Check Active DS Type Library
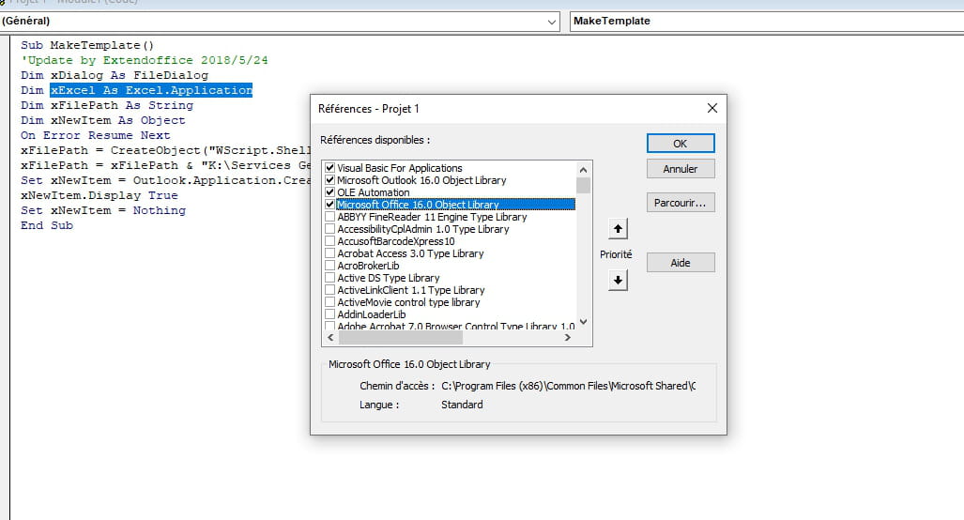Image resolution: width=964 pixels, height=520 pixels. (x=330, y=278)
